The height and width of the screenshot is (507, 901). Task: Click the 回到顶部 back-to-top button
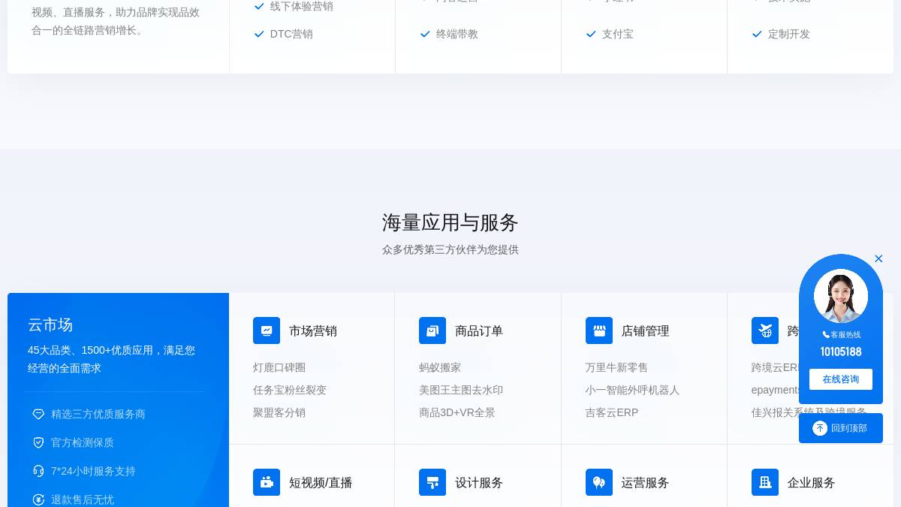(841, 428)
